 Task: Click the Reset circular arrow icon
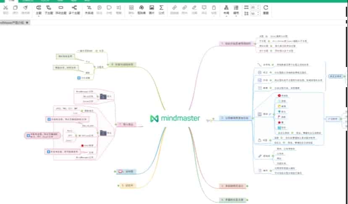point(266,8)
